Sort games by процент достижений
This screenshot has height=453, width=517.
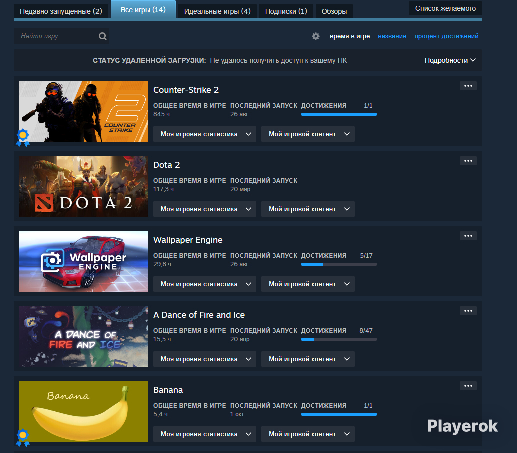pos(446,36)
